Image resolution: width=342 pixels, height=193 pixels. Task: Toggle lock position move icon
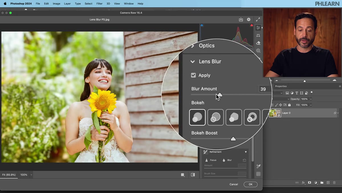tap(280, 105)
